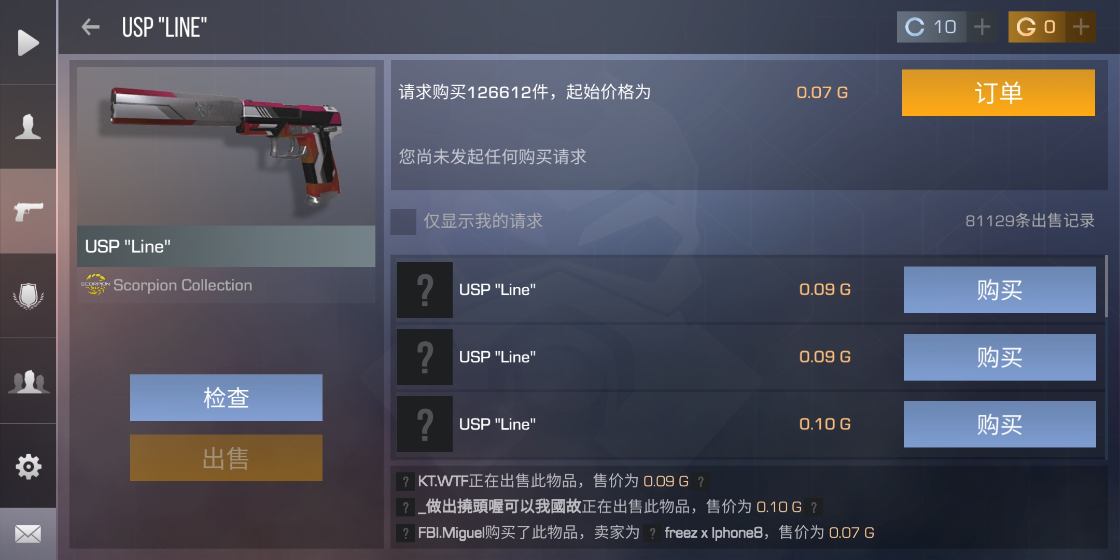Image resolution: width=1120 pixels, height=560 pixels.
Task: Enable the 仅显示我的请求 checkbox
Action: pos(403,221)
